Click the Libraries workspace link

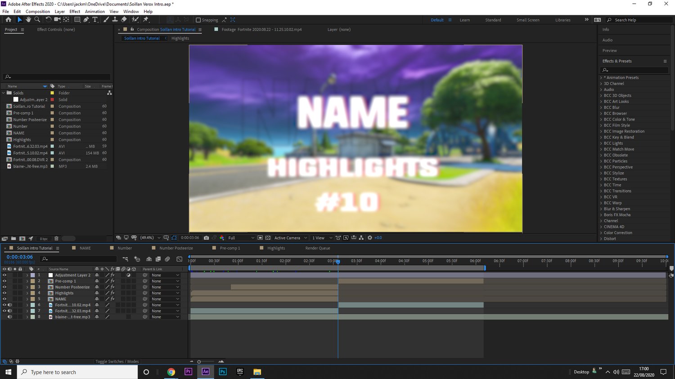563,20
